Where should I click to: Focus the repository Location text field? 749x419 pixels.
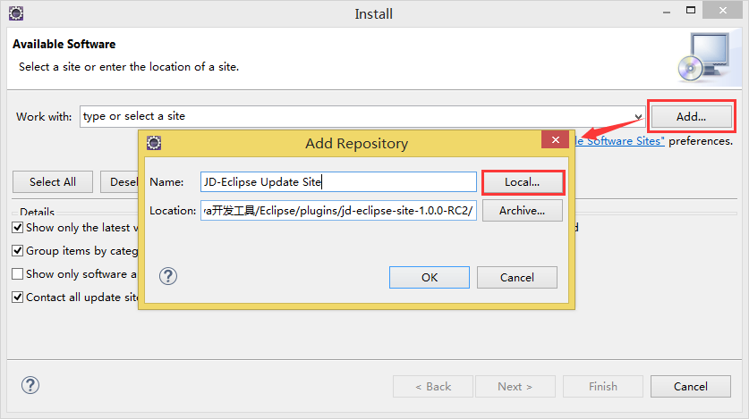point(338,211)
